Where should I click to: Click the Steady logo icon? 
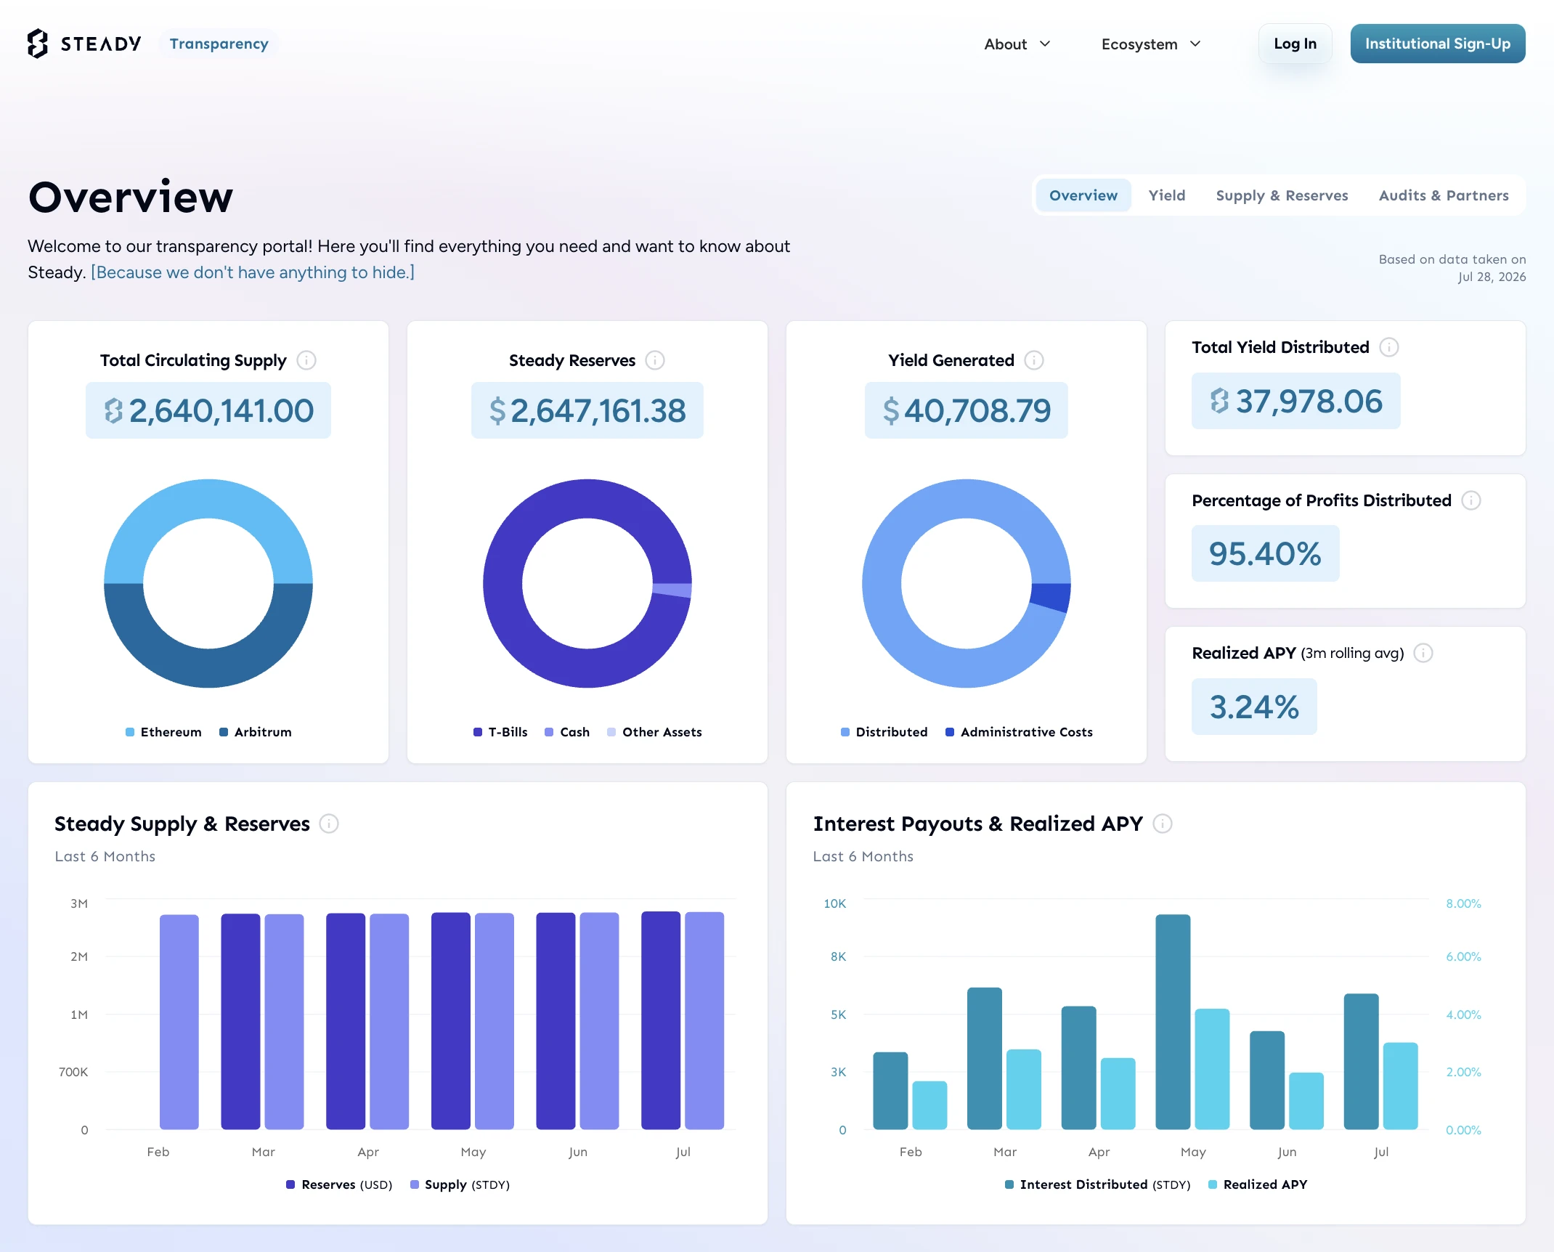(38, 44)
